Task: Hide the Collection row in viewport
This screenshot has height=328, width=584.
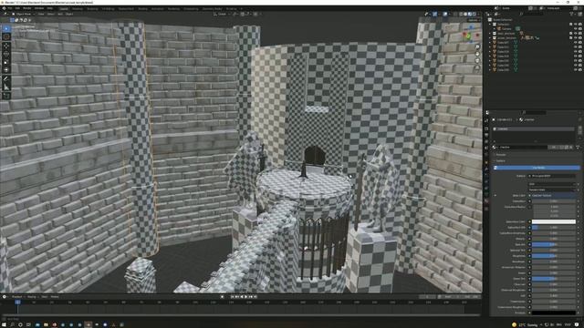Action: point(576,25)
